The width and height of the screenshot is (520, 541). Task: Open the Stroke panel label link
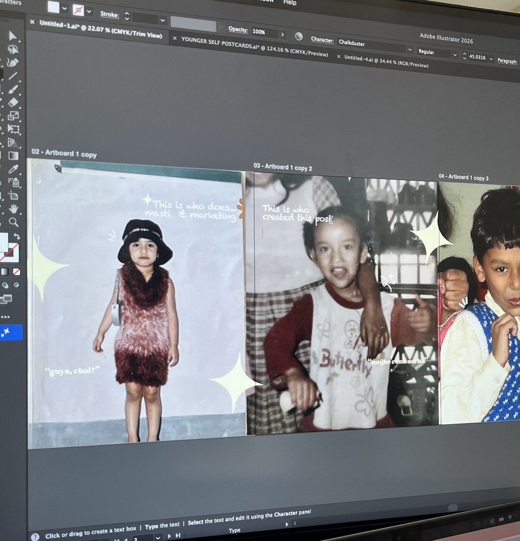(x=110, y=14)
